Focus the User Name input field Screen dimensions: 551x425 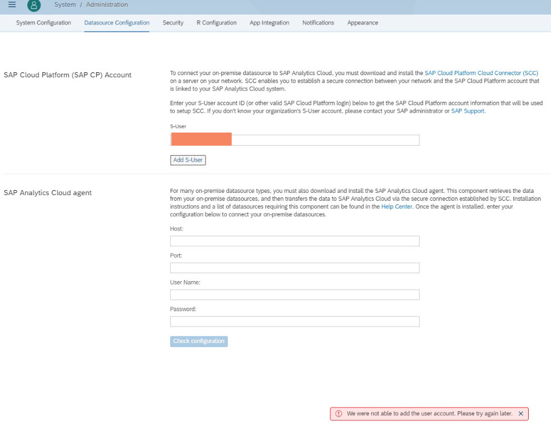pos(295,295)
